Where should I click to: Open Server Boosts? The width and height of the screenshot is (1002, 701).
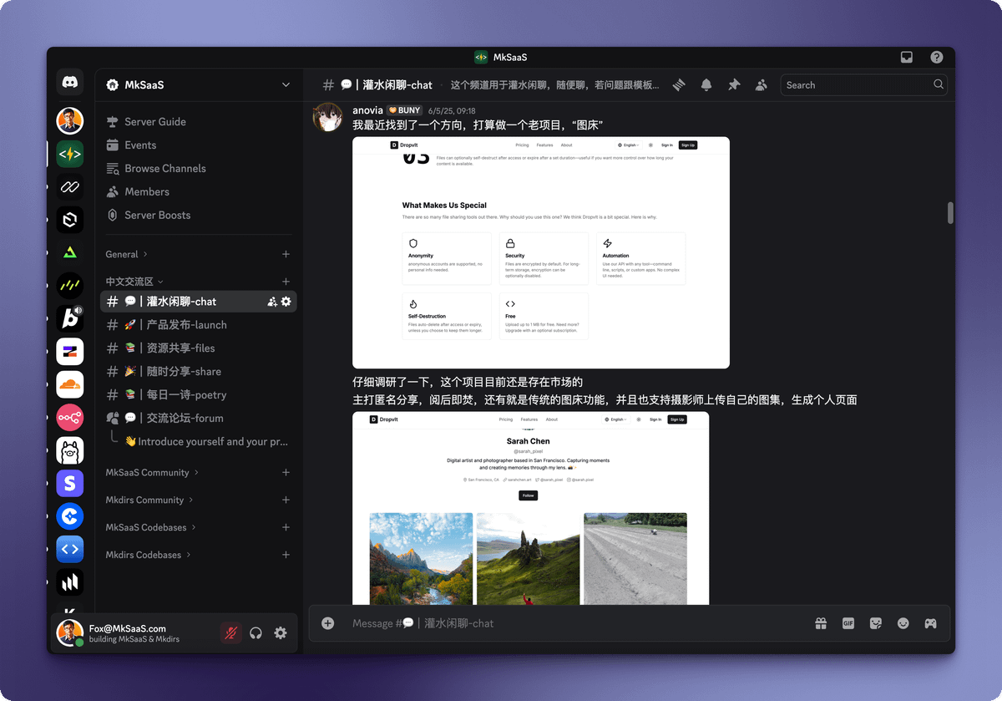pyautogui.click(x=199, y=215)
